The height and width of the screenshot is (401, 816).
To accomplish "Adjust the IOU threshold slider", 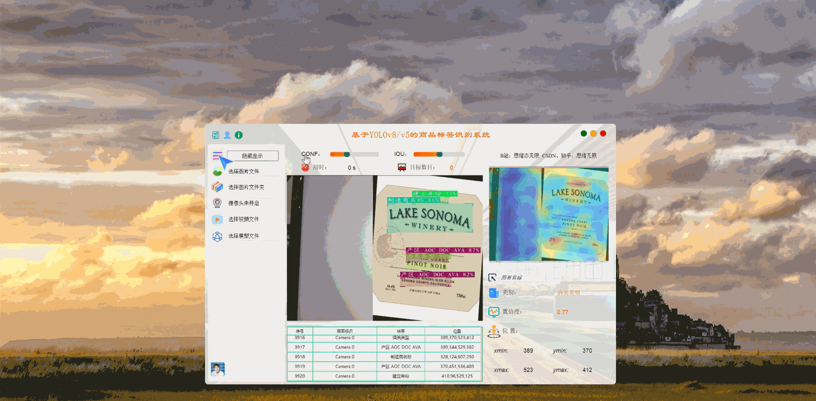I will tap(439, 154).
